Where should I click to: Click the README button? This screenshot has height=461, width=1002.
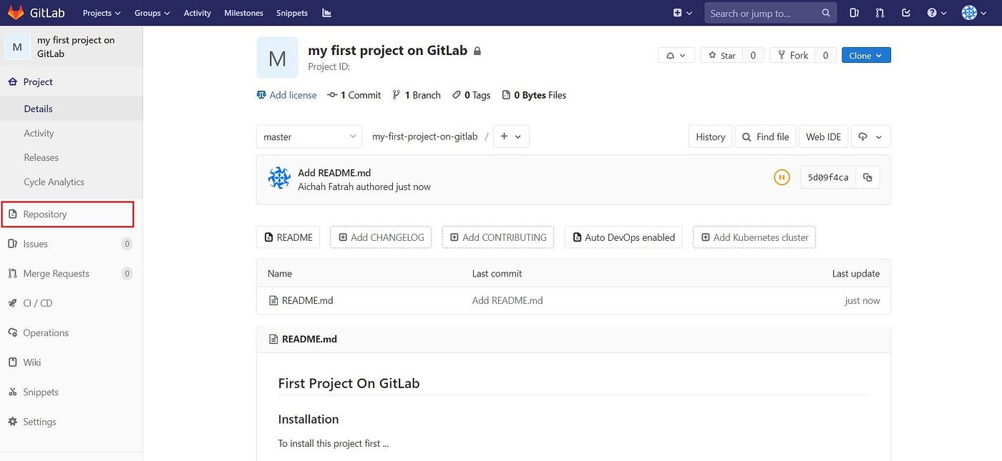[x=289, y=237]
